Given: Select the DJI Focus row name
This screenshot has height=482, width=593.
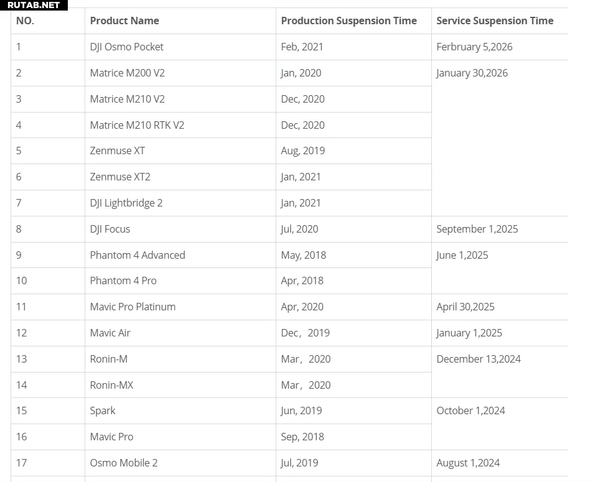Looking at the screenshot, I should pyautogui.click(x=110, y=229).
